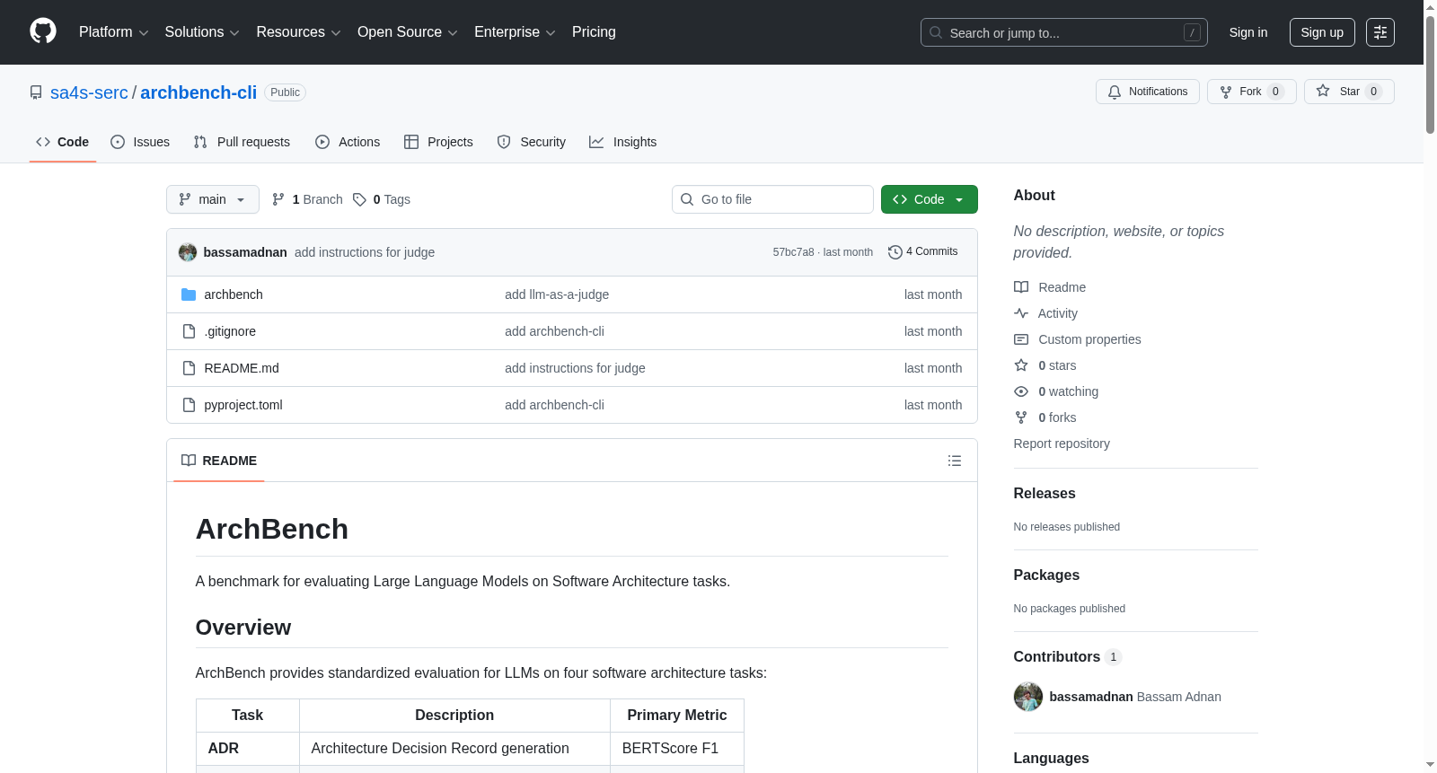The height and width of the screenshot is (773, 1437).
Task: Click the Readme book icon in About
Action: 1021,287
